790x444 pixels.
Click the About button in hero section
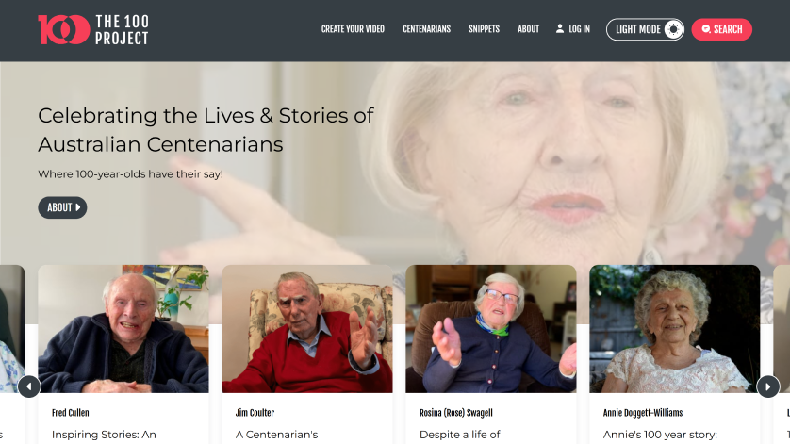[62, 207]
